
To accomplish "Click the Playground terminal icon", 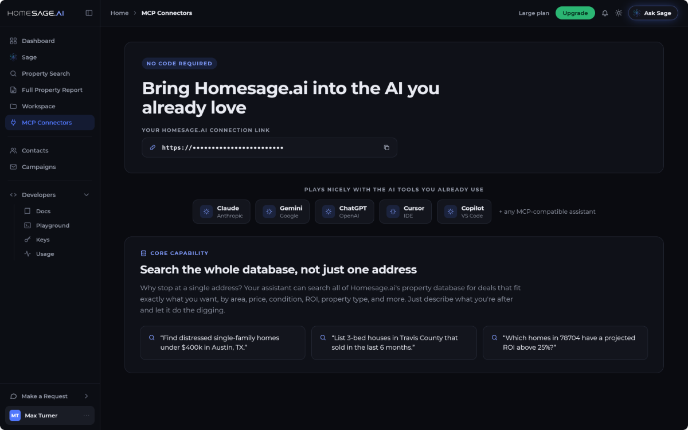I will pyautogui.click(x=27, y=225).
